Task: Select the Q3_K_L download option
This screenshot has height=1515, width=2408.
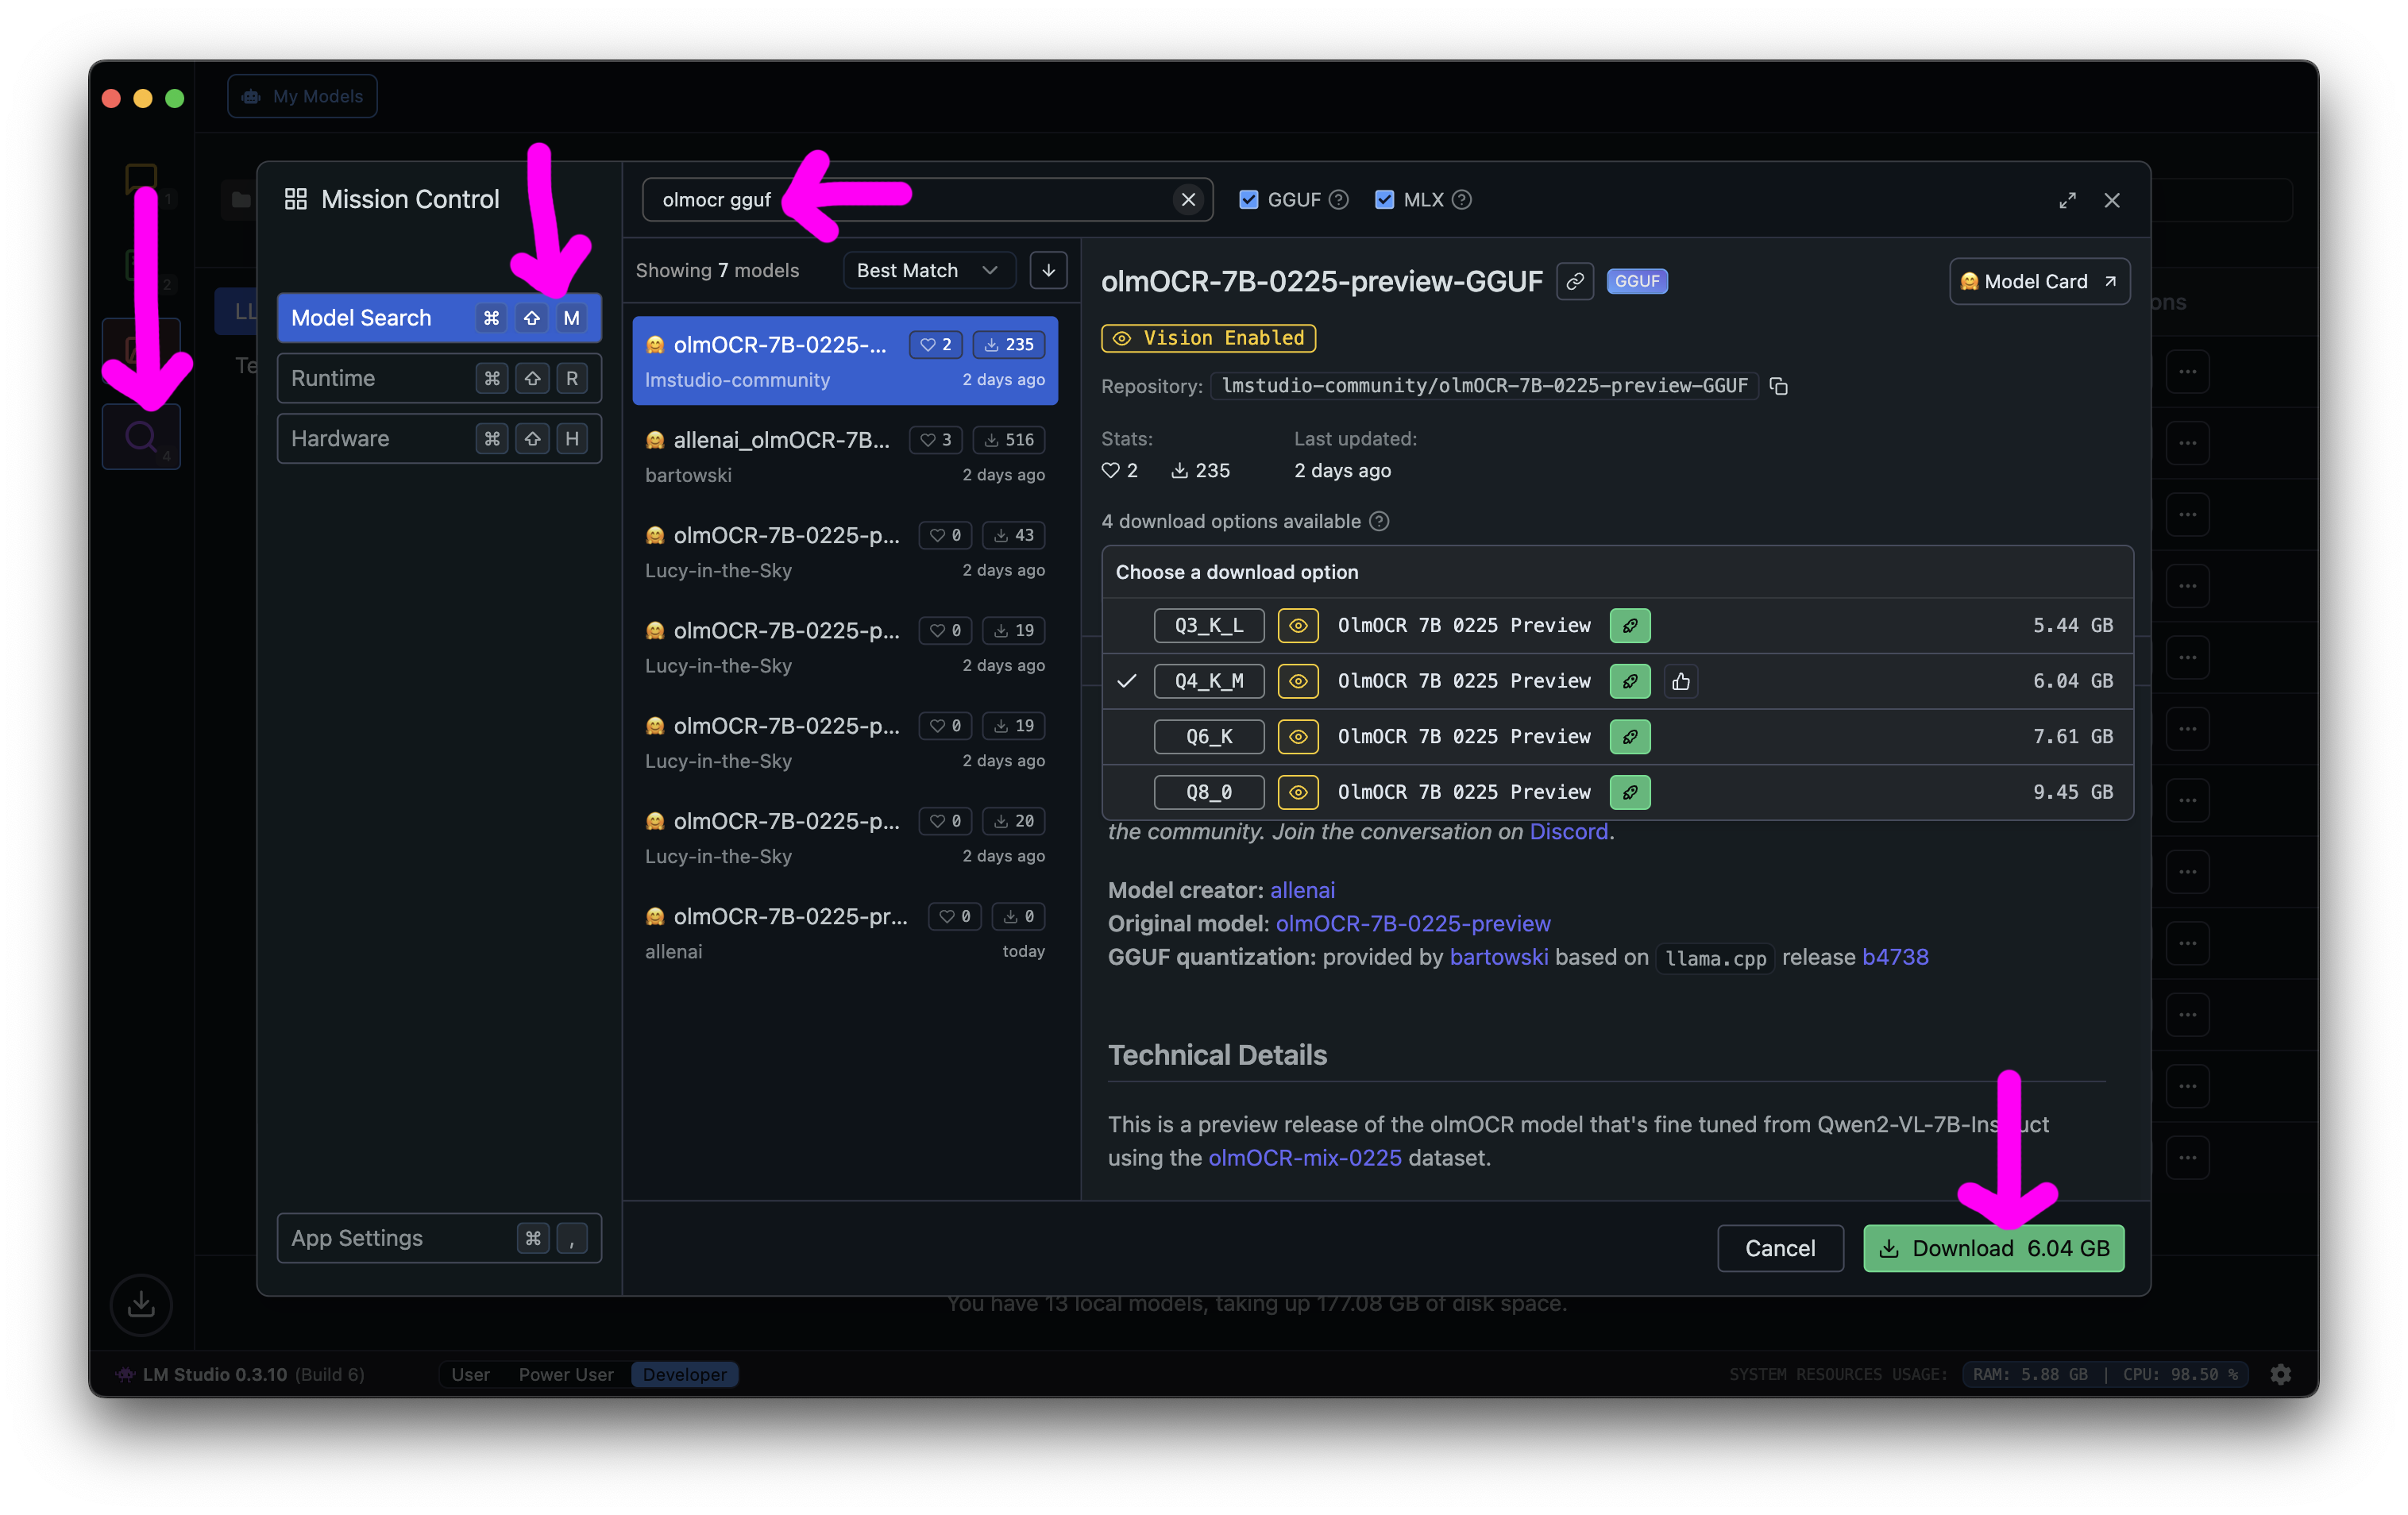Action: coord(1617,626)
